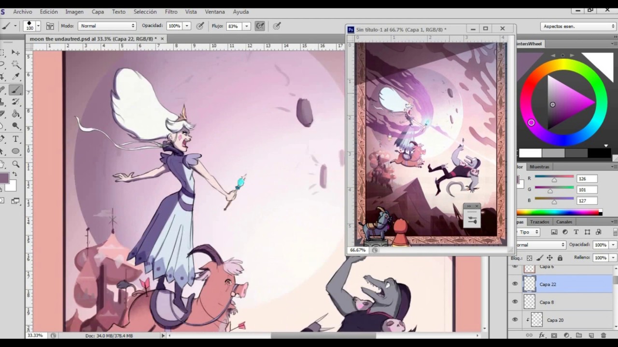Toggle pressure for opacity button
This screenshot has height=347, width=618.
coord(200,26)
